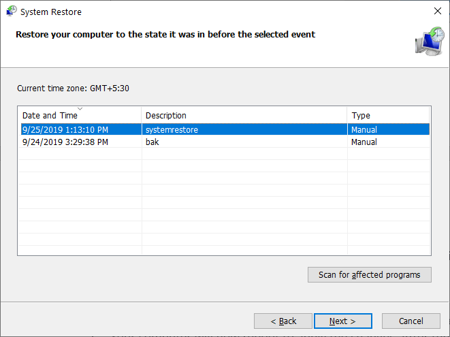The image size is (450, 337).
Task: Choose the bak restore point description
Action: pos(152,142)
